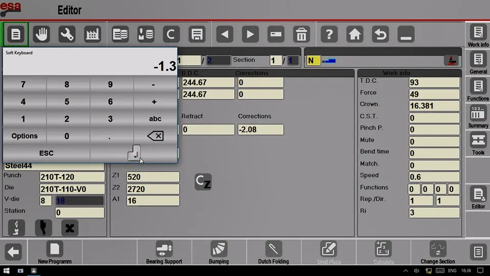
Task: Click the back arrow button at bottom left
Action: point(13,252)
